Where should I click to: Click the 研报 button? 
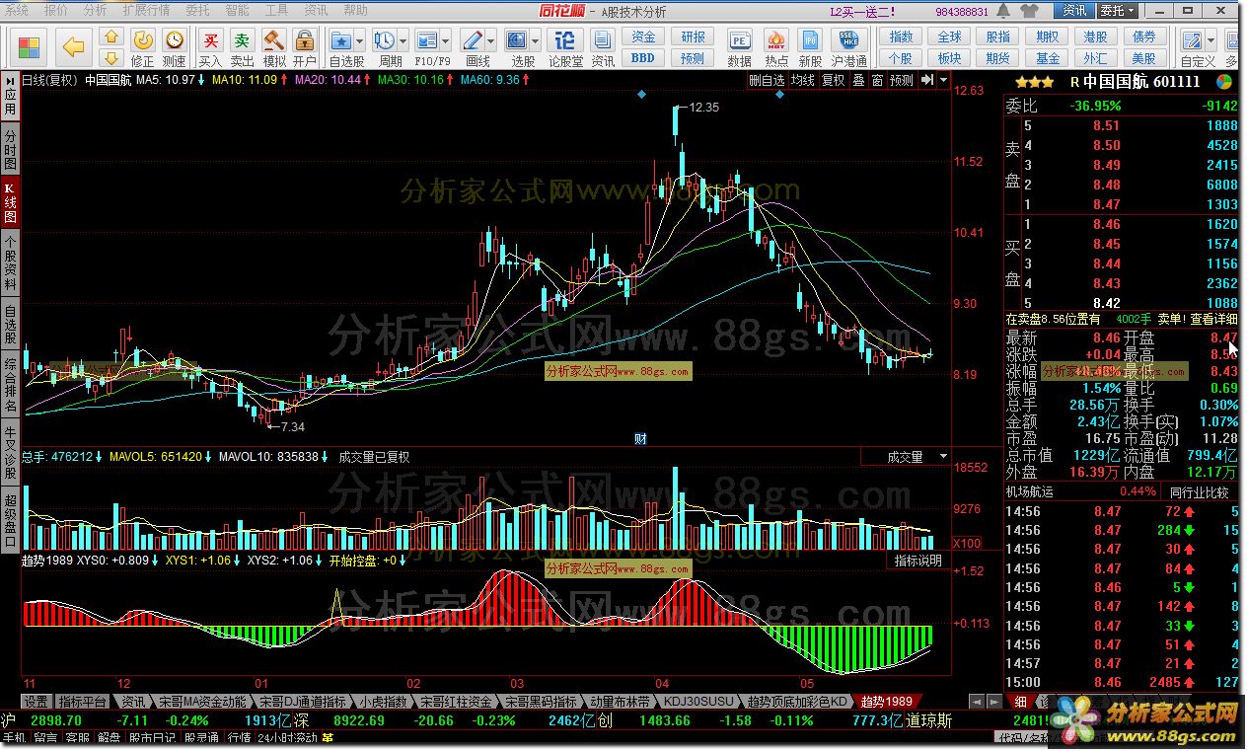[x=694, y=38]
